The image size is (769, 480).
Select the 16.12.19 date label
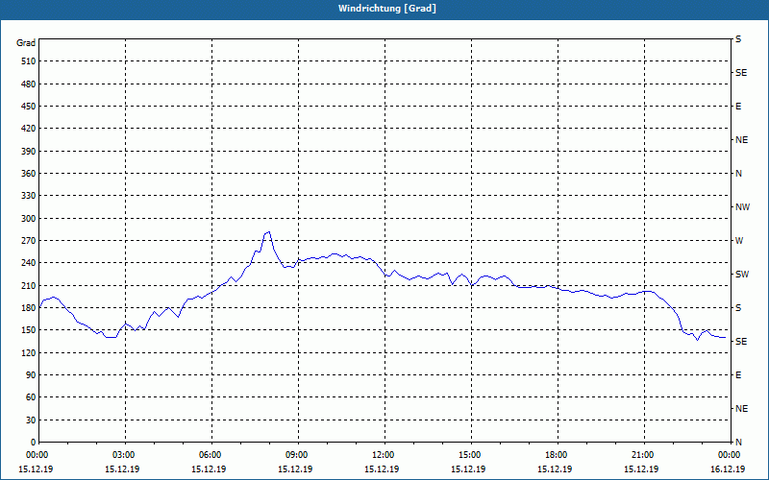tap(728, 469)
